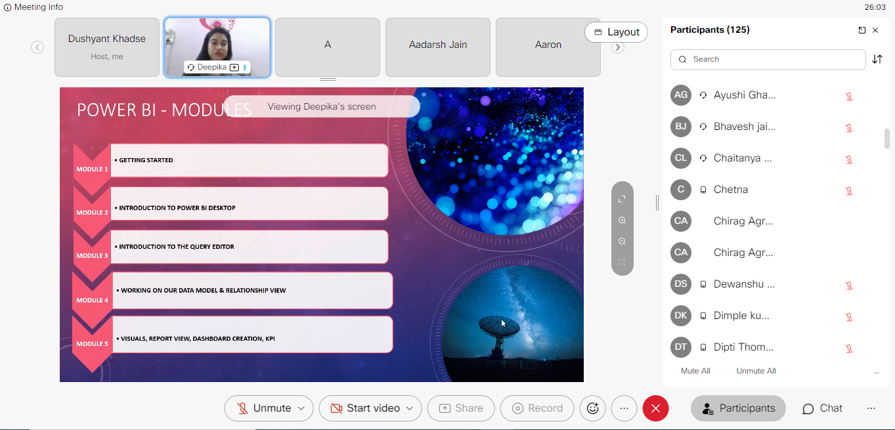Zoom out on the shared screen
This screenshot has width=895, height=430.
click(622, 242)
